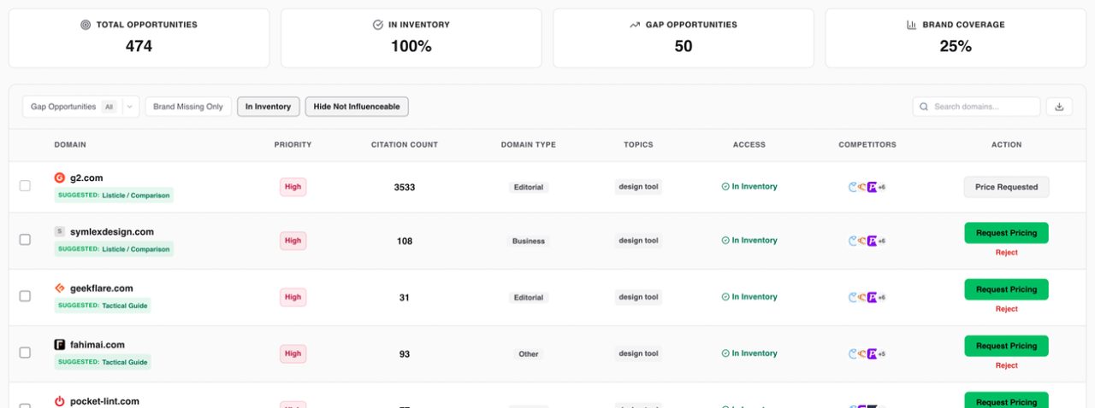Click design tool topic tag for g2.com
Image resolution: width=1095 pixels, height=408 pixels.
638,187
